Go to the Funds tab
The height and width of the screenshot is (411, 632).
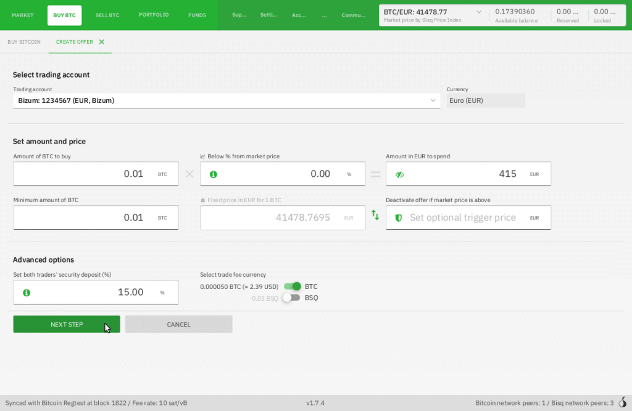coord(197,15)
